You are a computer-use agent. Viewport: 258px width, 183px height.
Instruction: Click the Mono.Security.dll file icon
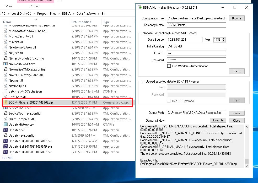click(6, 36)
